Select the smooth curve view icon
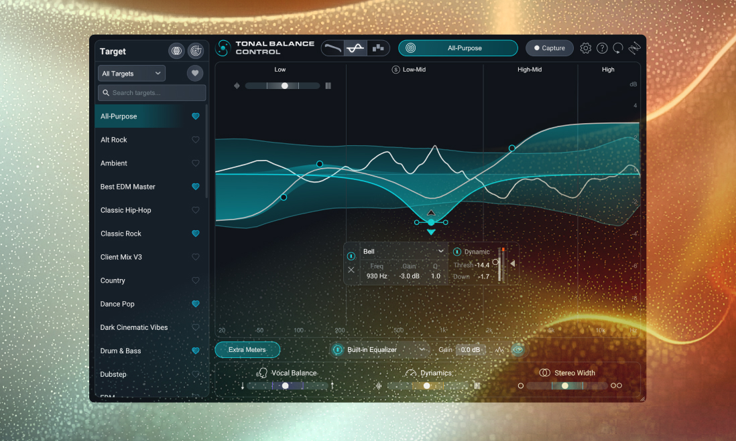Screen dimensions: 736x441 pyautogui.click(x=355, y=48)
